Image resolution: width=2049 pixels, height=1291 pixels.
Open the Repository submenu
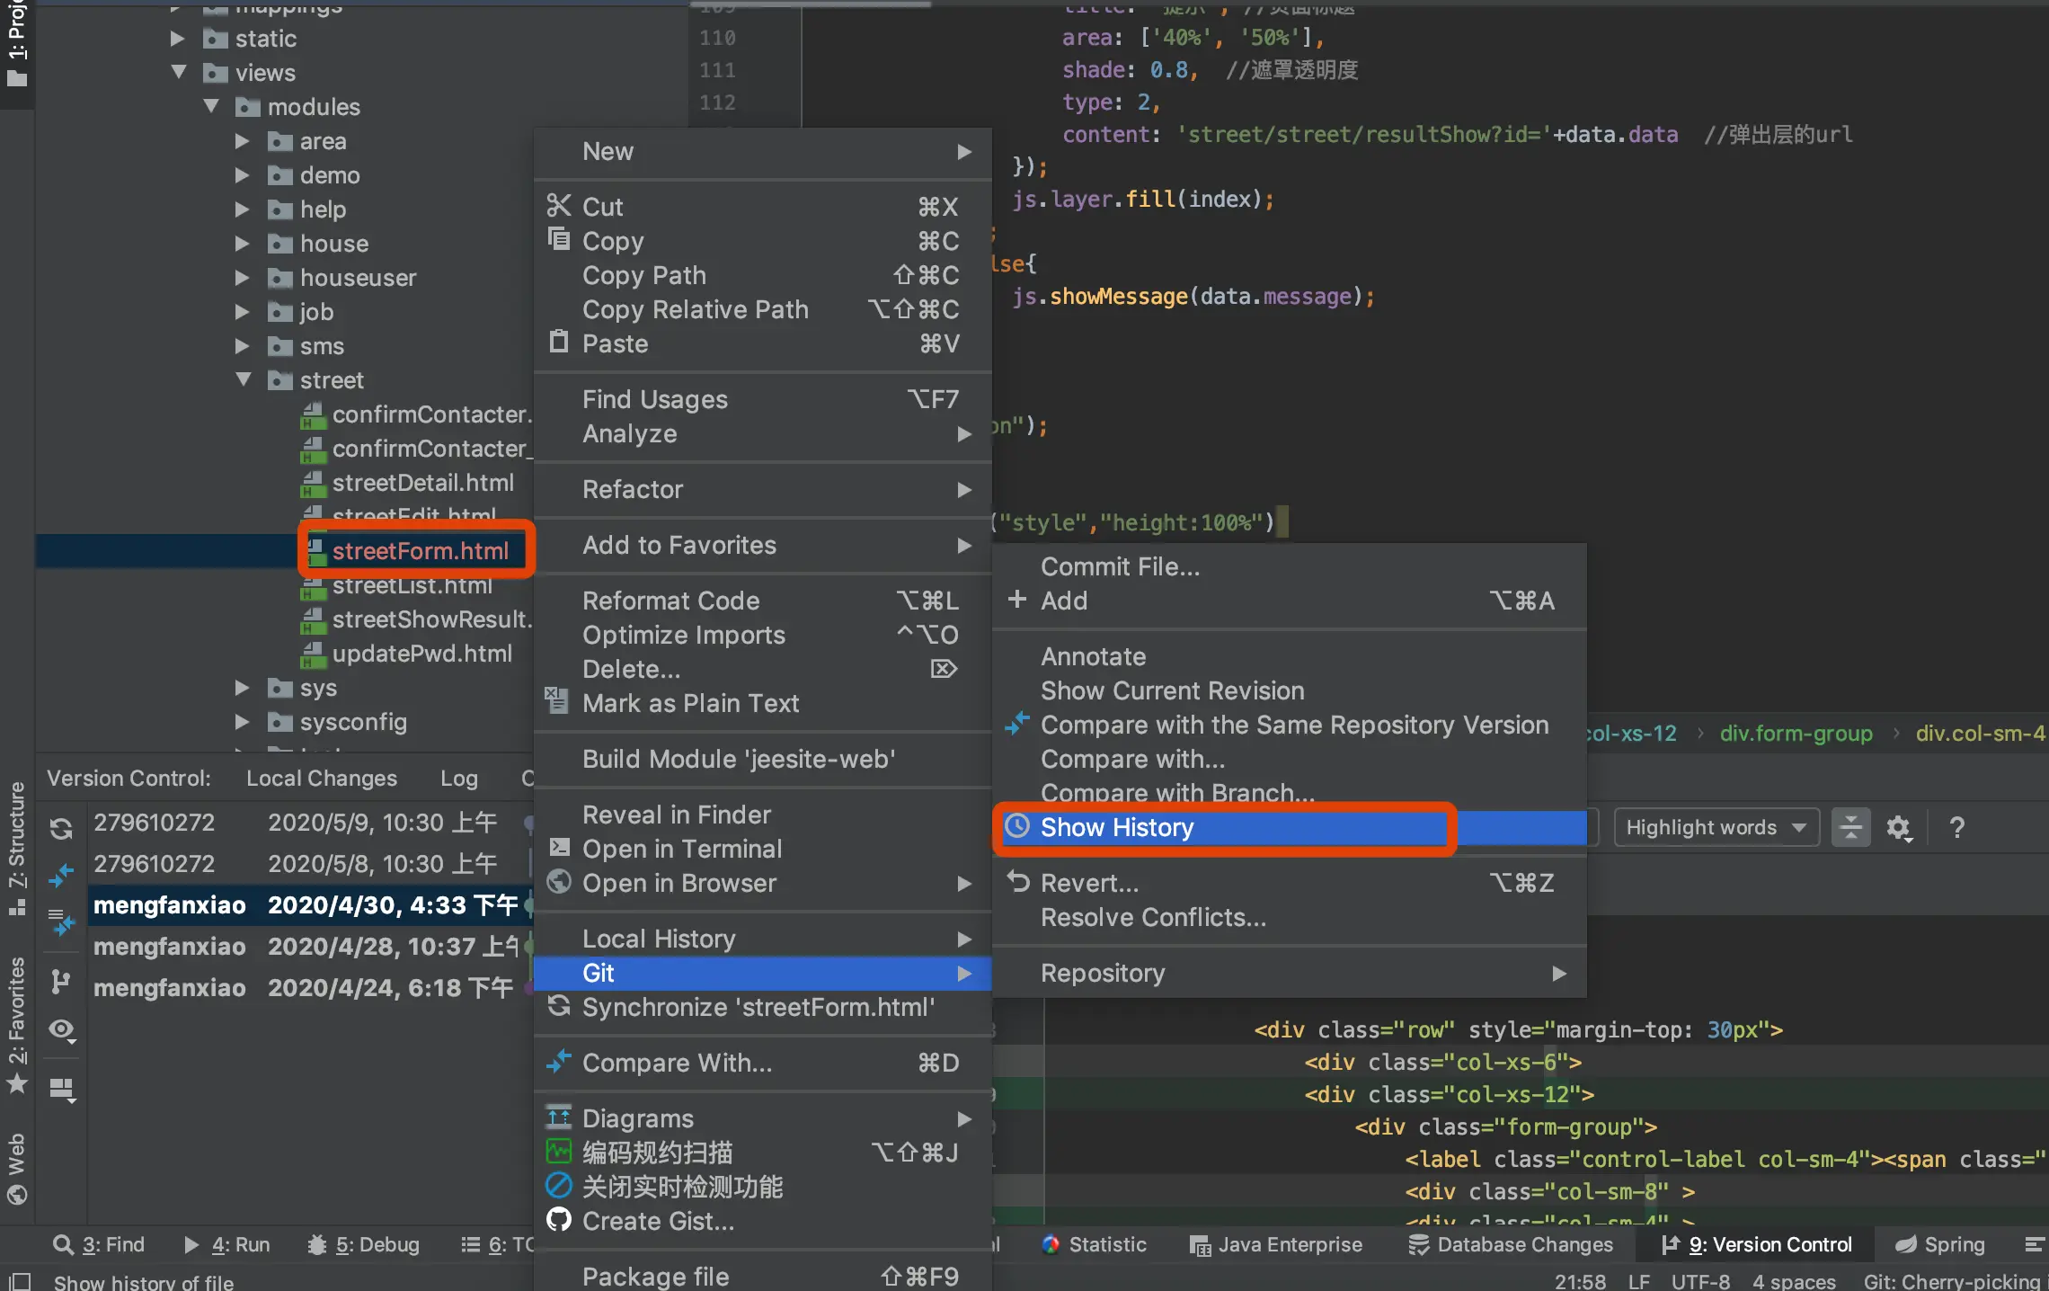tap(1103, 973)
